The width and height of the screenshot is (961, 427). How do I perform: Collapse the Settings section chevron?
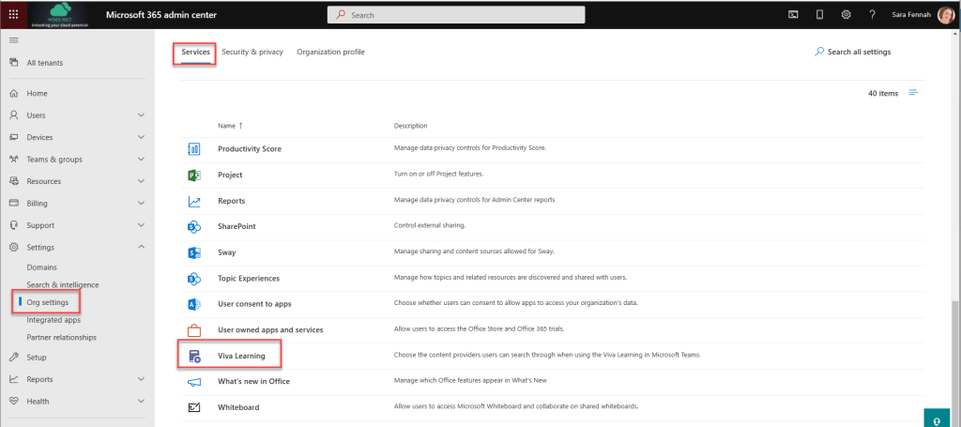point(141,247)
